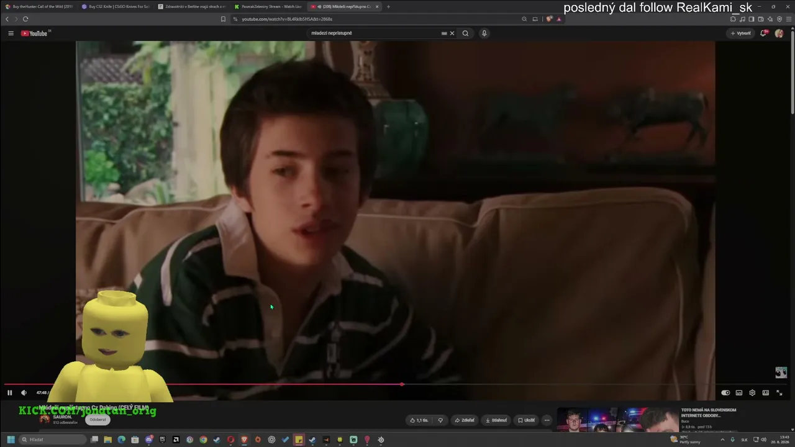Open the Brave Shields lion icon
This screenshot has width=795, height=447.
point(549,19)
